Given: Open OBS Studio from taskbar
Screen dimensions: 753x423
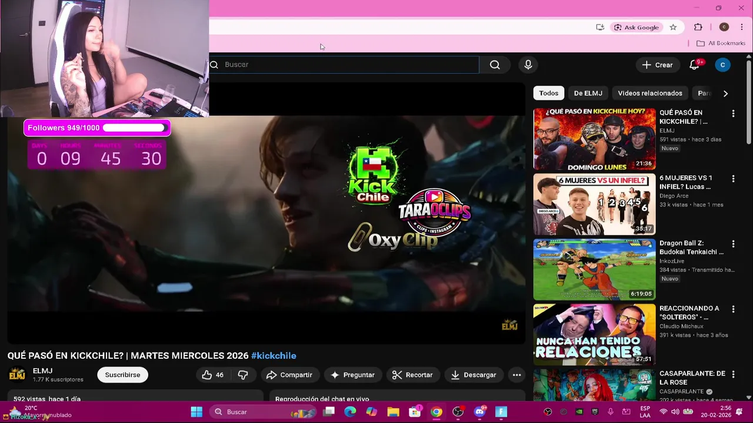Looking at the screenshot, I should tap(458, 412).
